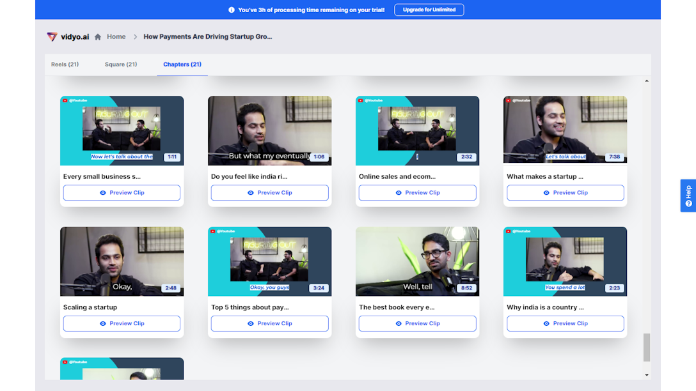Click the info icon in the trial banner
The height and width of the screenshot is (391, 696).
[x=231, y=10]
